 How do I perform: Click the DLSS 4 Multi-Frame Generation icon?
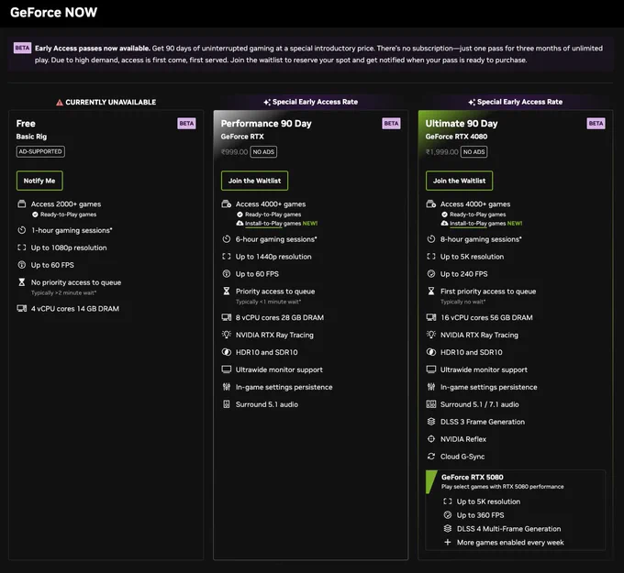coord(448,528)
